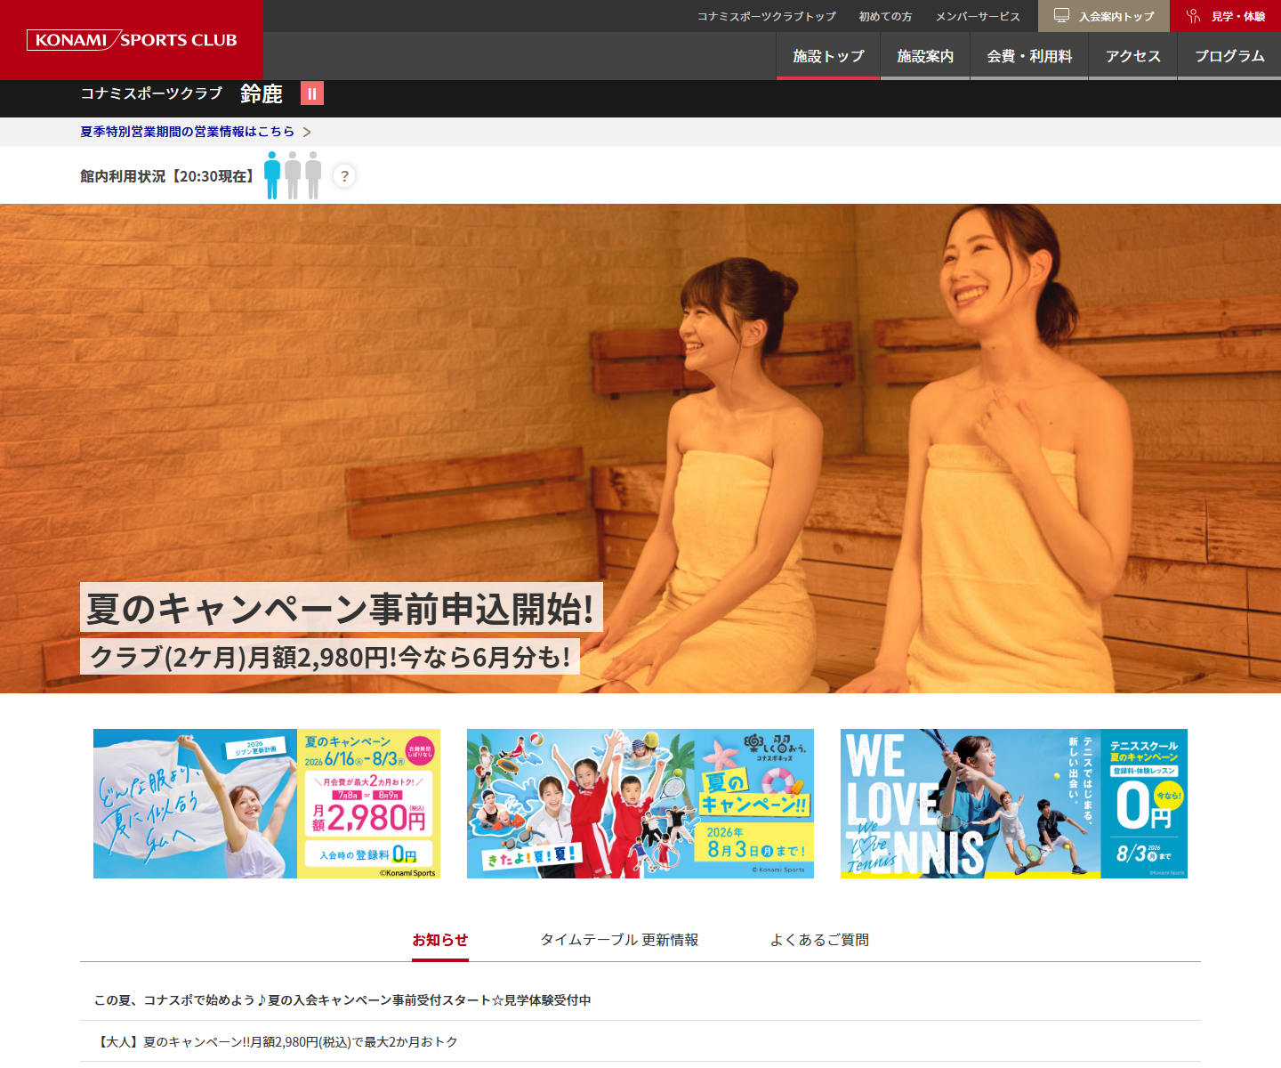Open メンバーサービス link
Viewport: 1281px width, 1068px height.
coord(978,16)
